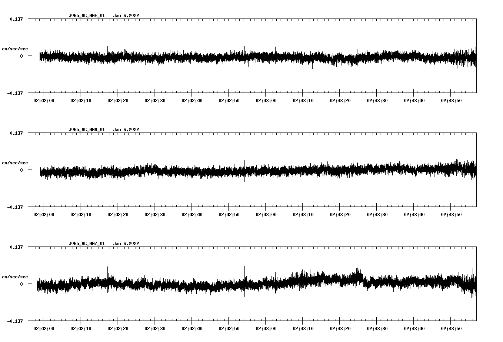The height and width of the screenshot is (342, 503).
Task: Click the J065_NC_HNZ_01 channel title
Action: tap(87, 244)
